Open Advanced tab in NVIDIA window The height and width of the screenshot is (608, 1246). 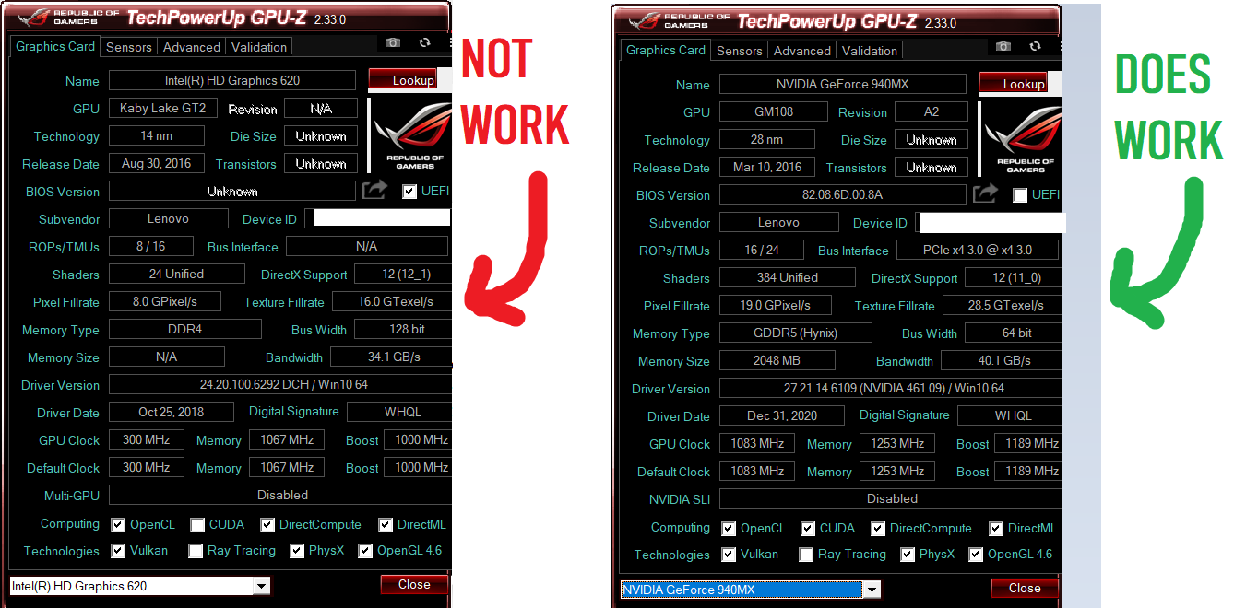(x=802, y=51)
